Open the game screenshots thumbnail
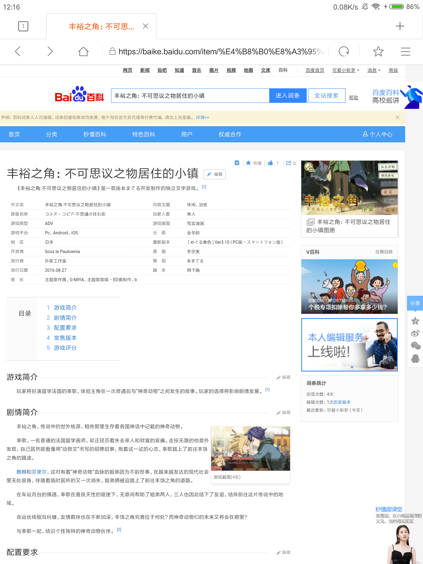Image resolution: width=423 pixels, height=564 pixels. 251,448
